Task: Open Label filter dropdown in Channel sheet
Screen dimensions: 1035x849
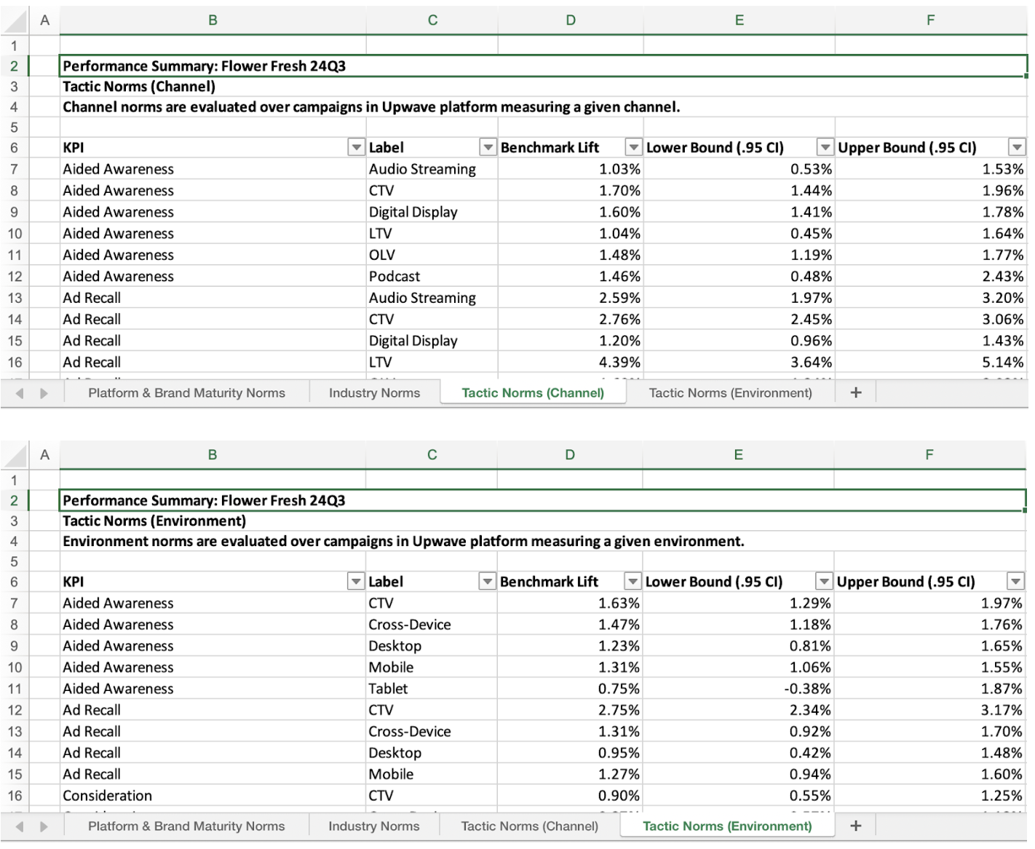Action: tap(488, 148)
